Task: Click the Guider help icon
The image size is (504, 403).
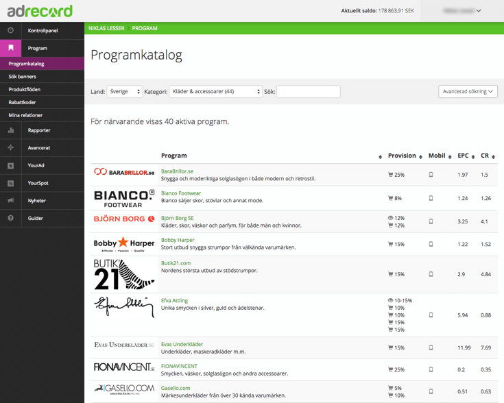Action: [10, 218]
